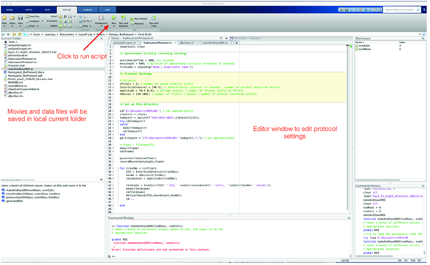
Task: Go up one folder level icon
Action: (14, 34)
